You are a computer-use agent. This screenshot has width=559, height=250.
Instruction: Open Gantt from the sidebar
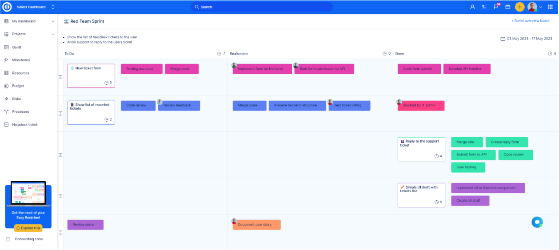coord(17,47)
